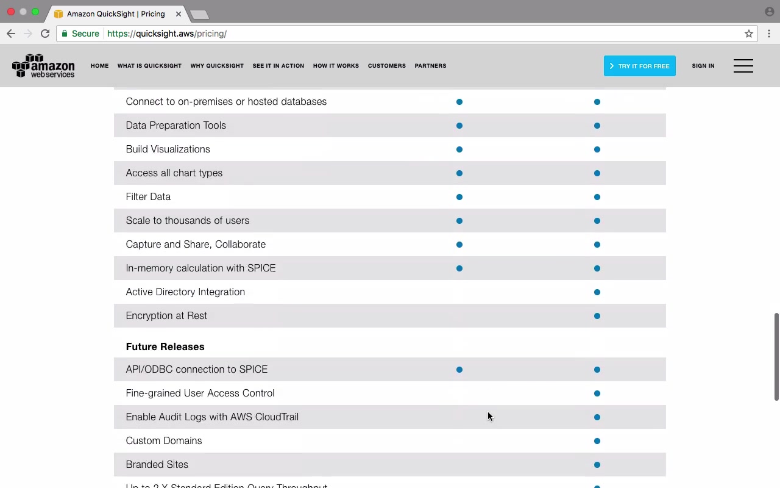This screenshot has height=488, width=780.
Task: Open the Chrome three-dot menu
Action: coord(769,34)
